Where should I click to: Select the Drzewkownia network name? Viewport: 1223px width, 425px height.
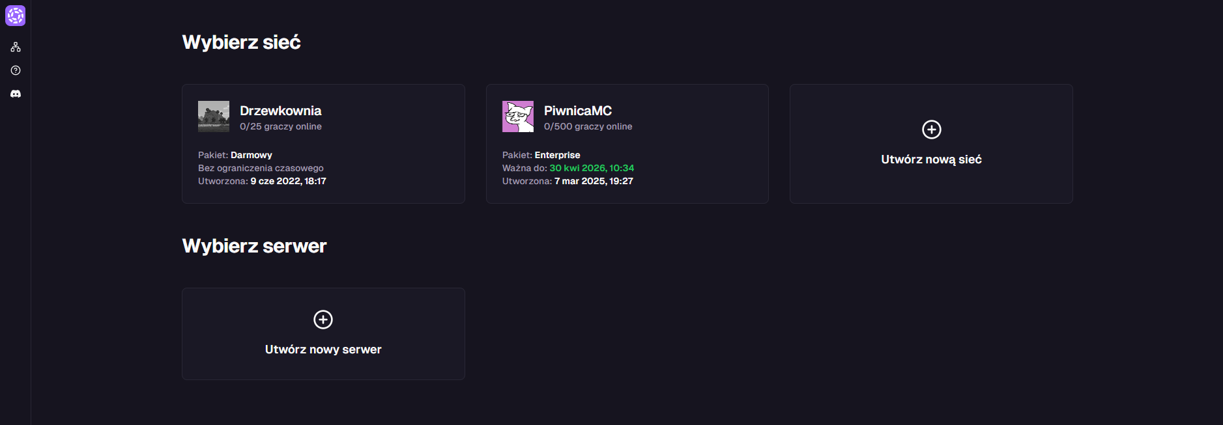tap(280, 111)
